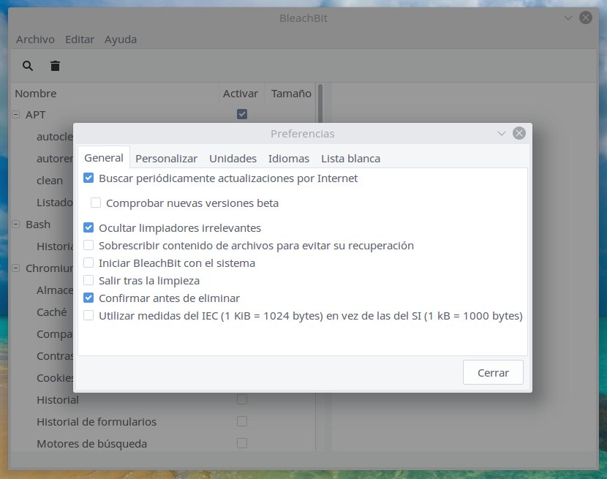Click the Preferencias title bar chevron icon
This screenshot has height=479, width=607.
[x=502, y=133]
